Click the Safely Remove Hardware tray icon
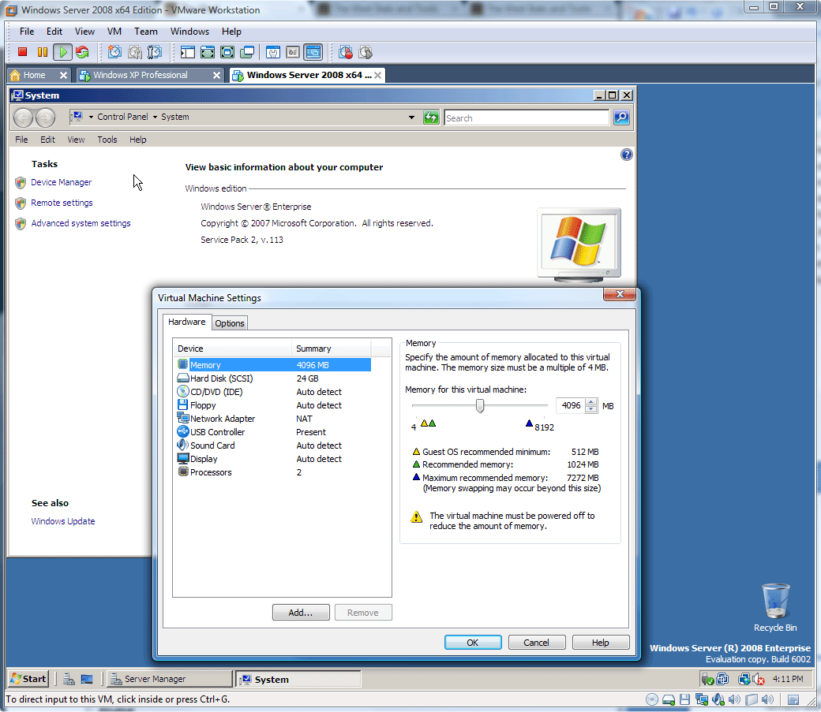 coord(707,679)
